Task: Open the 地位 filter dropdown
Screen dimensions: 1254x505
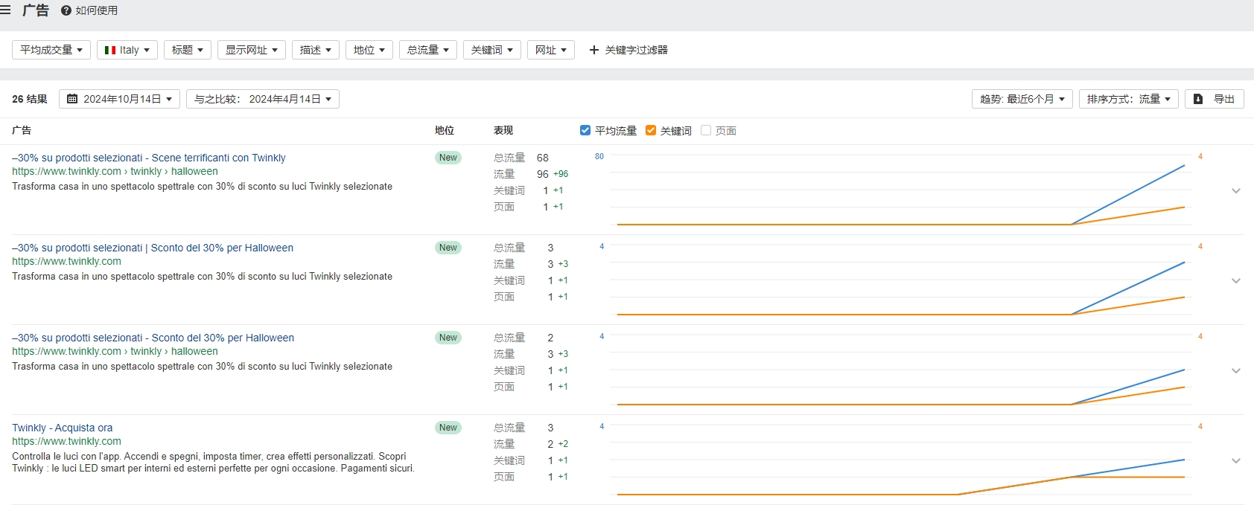Action: pyautogui.click(x=369, y=50)
